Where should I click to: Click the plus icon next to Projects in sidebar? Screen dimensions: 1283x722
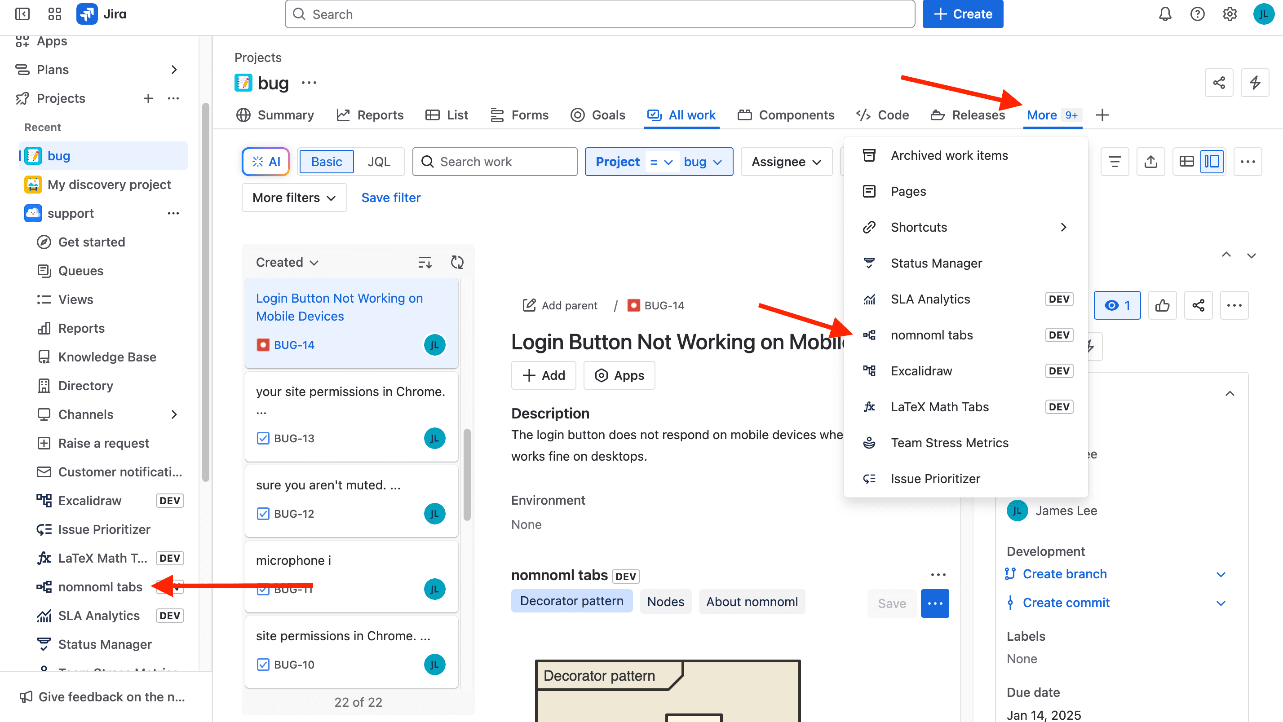(148, 99)
